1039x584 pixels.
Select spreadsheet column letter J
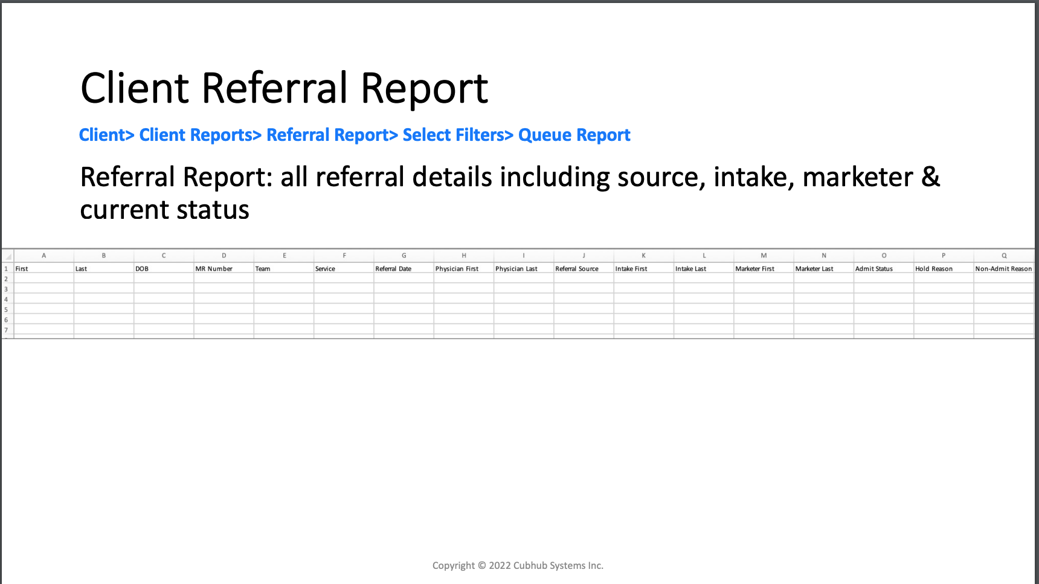(584, 256)
